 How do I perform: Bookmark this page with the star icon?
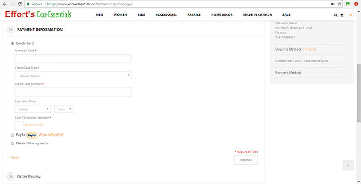(340, 4)
